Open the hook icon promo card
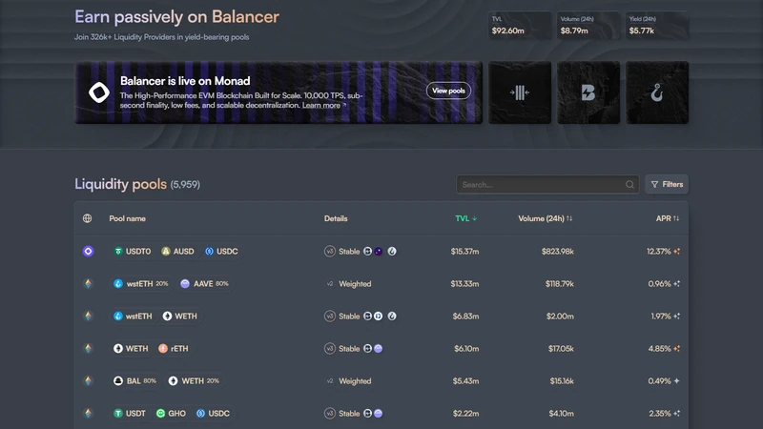 pyautogui.click(x=657, y=92)
